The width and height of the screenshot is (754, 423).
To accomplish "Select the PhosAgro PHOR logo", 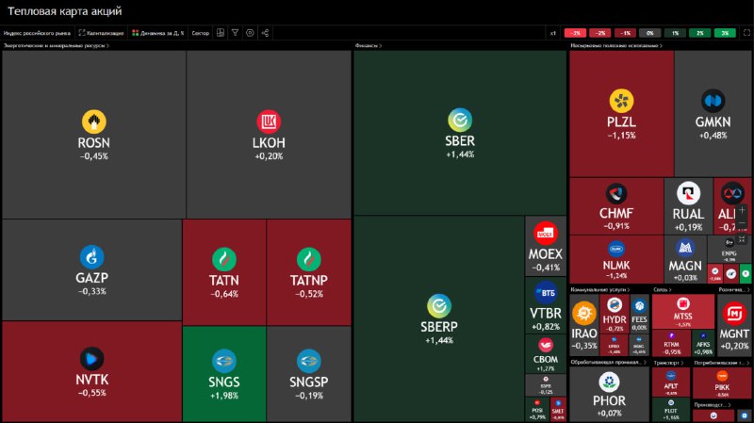I will pos(609,382).
